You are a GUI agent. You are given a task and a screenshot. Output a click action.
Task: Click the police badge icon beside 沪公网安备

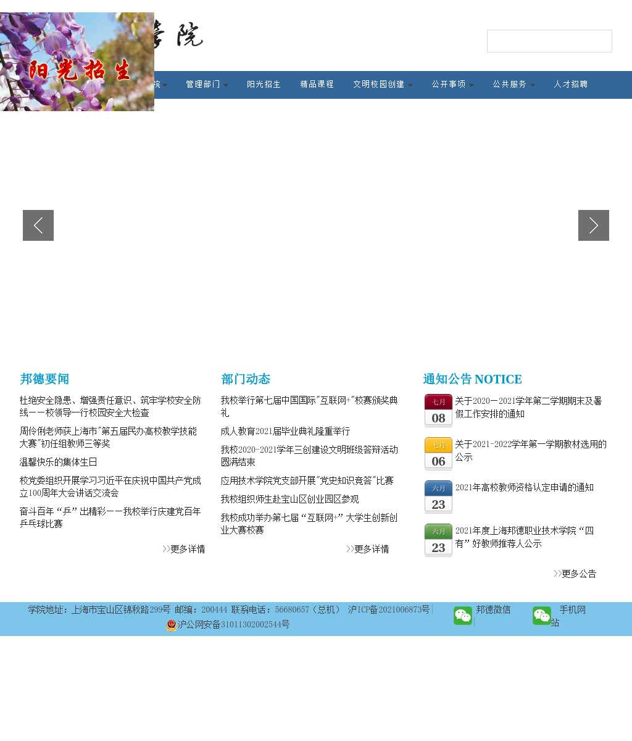(172, 625)
